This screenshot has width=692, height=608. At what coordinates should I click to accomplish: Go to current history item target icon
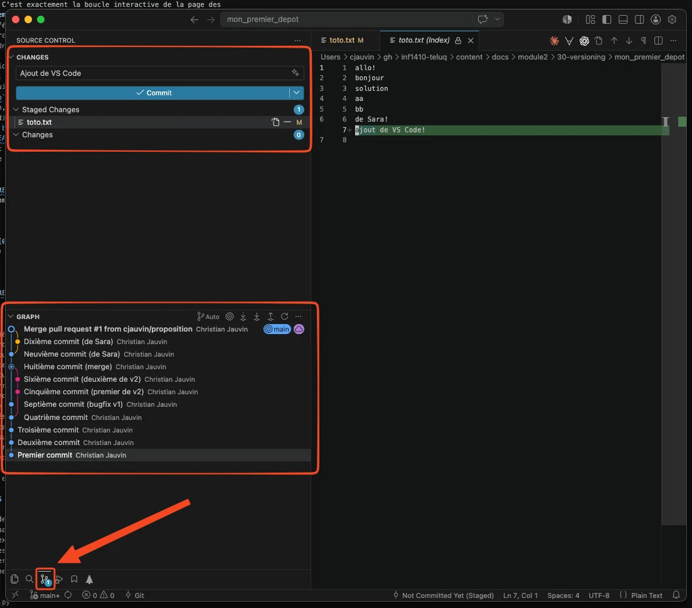(230, 316)
